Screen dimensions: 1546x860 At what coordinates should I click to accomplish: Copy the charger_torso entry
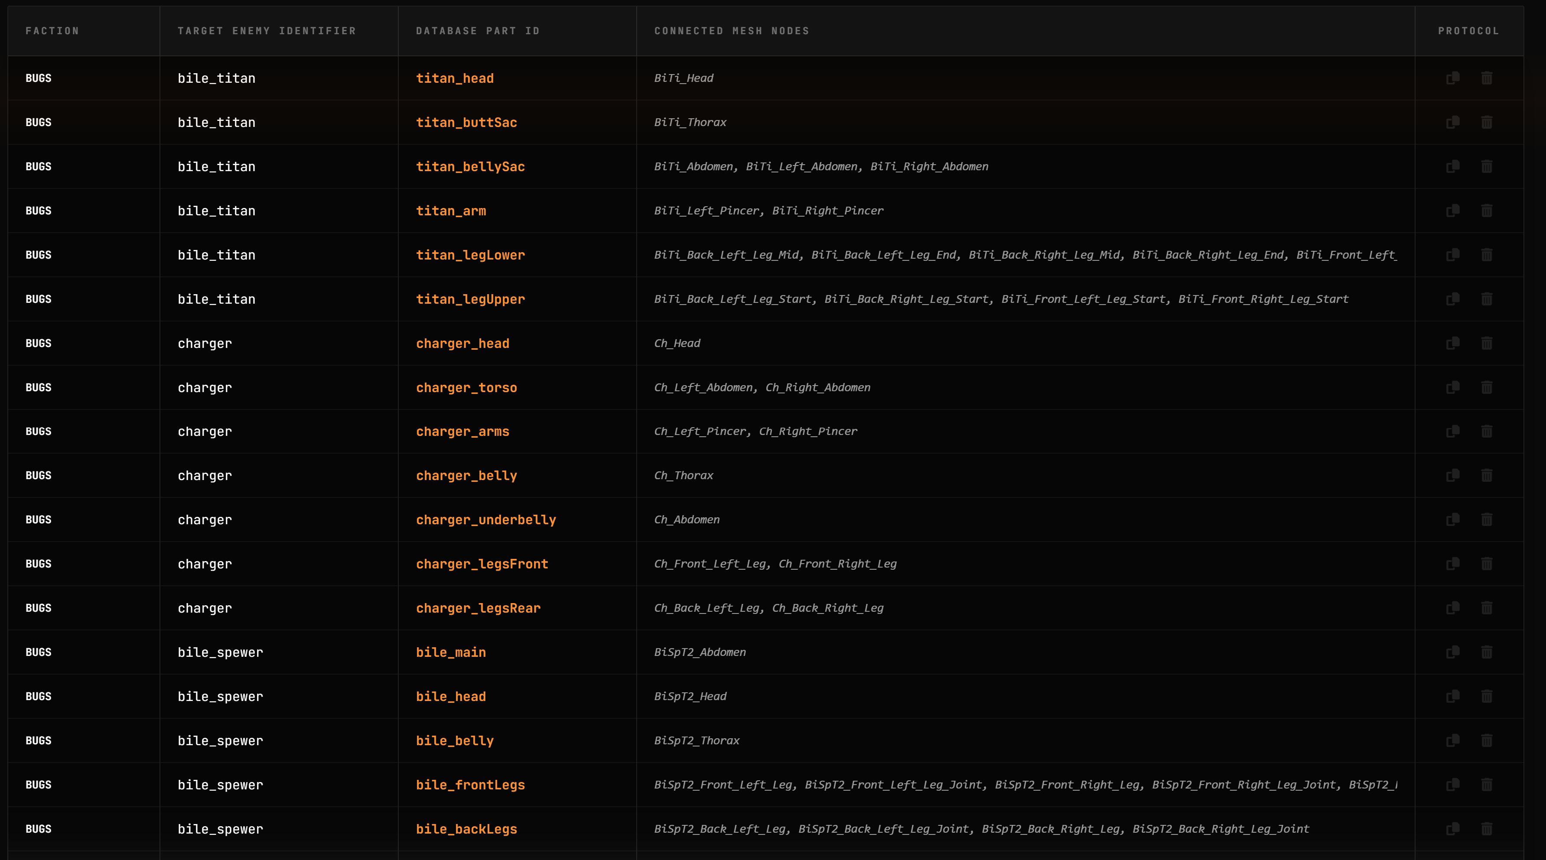point(1452,387)
